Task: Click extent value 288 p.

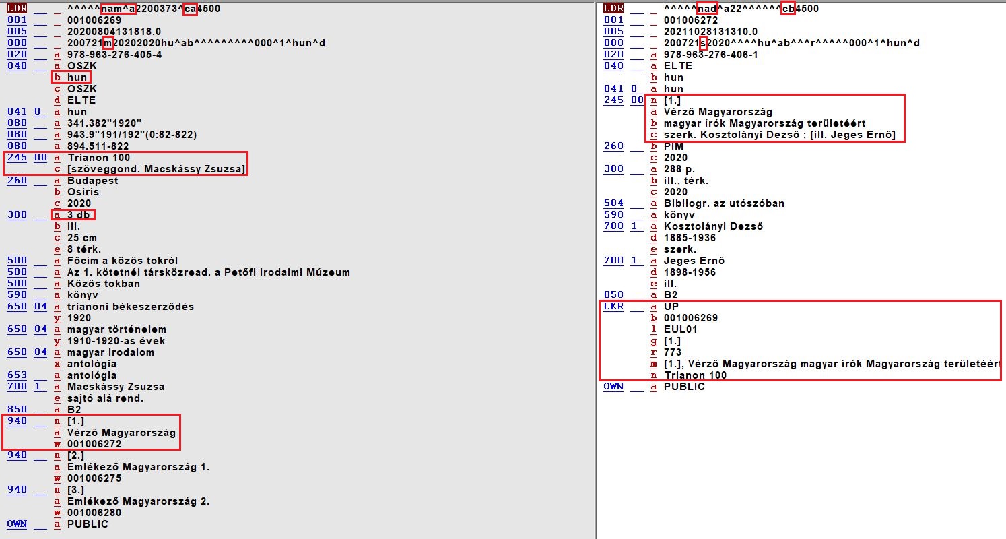Action: (x=681, y=169)
